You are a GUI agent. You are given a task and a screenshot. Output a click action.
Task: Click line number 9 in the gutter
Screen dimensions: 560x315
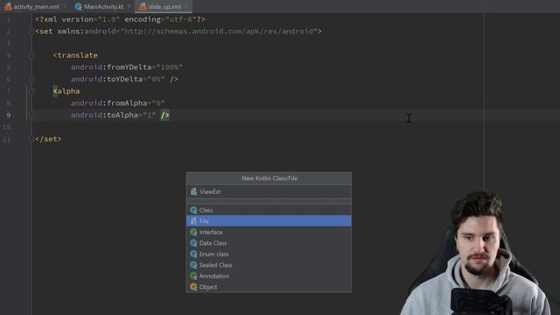pyautogui.click(x=9, y=115)
